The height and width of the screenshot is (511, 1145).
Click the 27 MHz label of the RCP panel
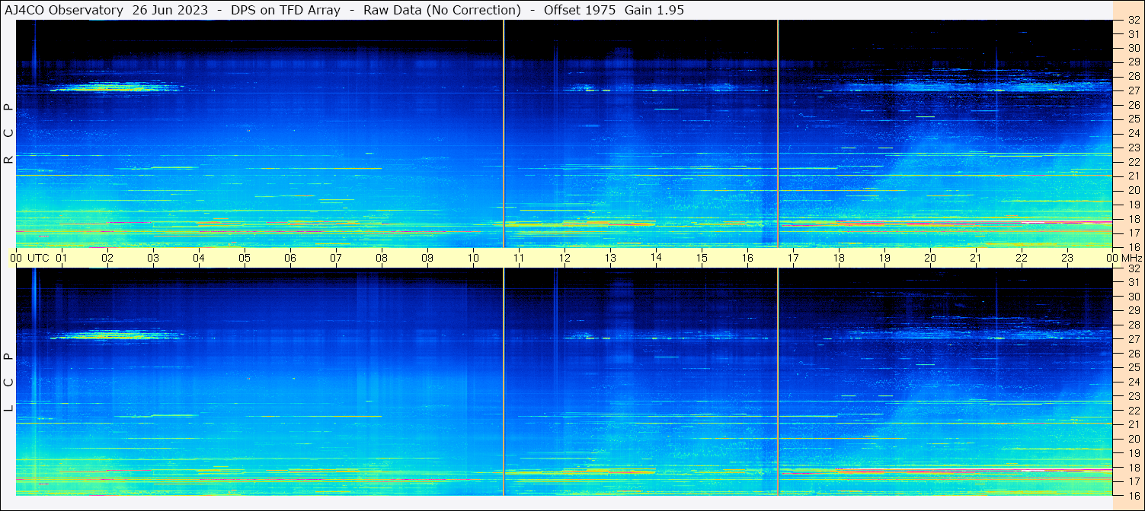(x=1133, y=90)
